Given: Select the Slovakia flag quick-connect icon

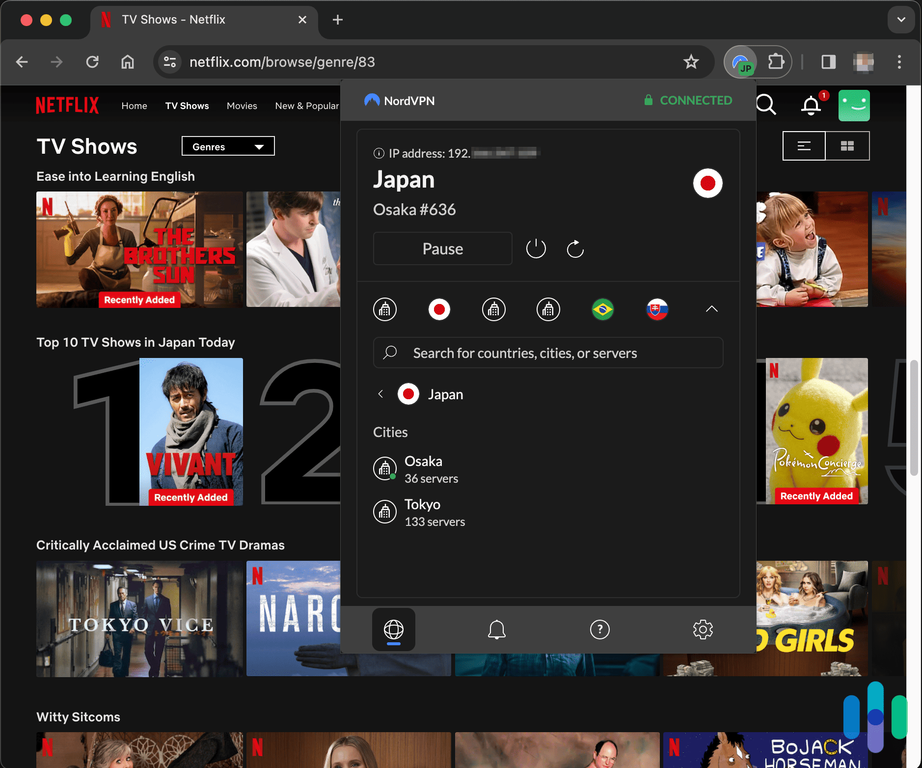Looking at the screenshot, I should pyautogui.click(x=657, y=309).
